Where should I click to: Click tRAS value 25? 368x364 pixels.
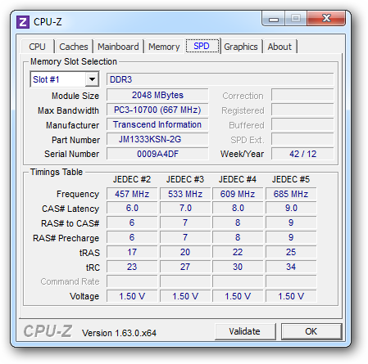point(291,252)
